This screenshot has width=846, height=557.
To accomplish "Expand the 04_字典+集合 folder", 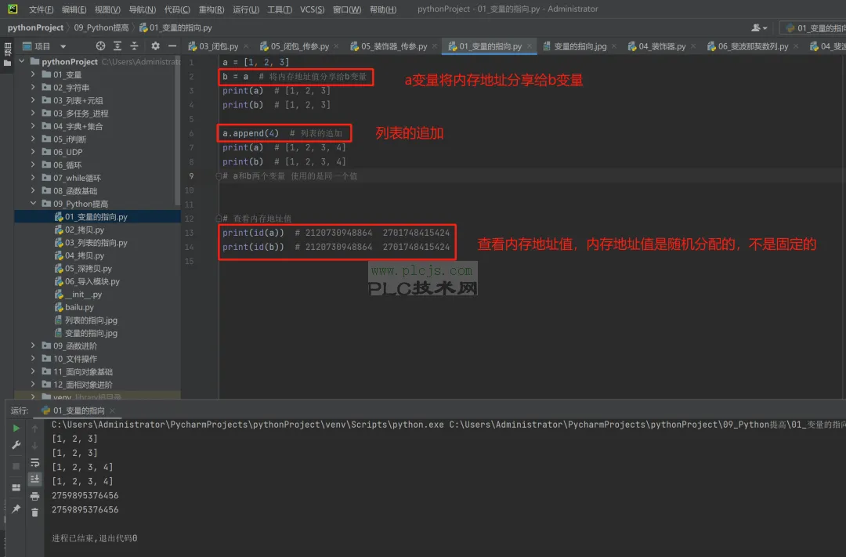I will point(33,126).
